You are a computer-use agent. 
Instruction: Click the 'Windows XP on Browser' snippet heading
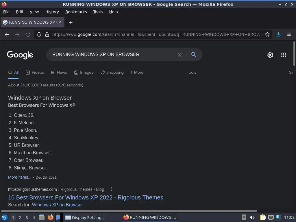click(x=40, y=98)
